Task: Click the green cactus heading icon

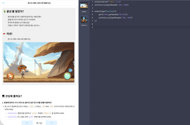Action: [5, 11]
